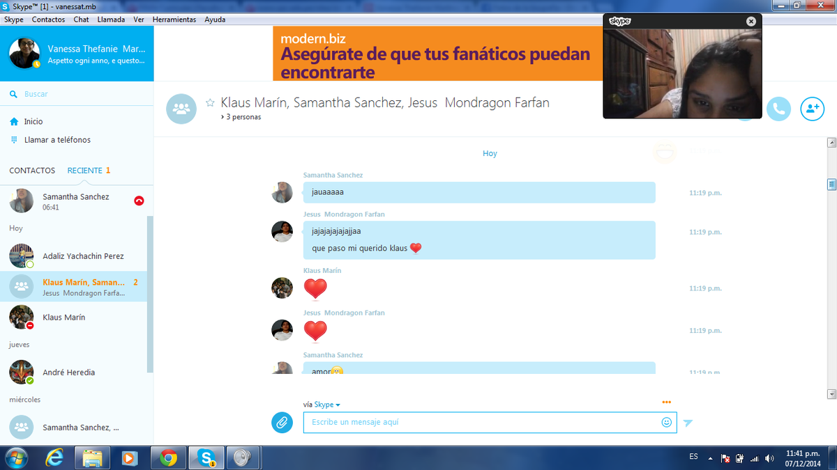837x470 pixels.
Task: Open Google Chrome from taskbar
Action: click(x=168, y=458)
